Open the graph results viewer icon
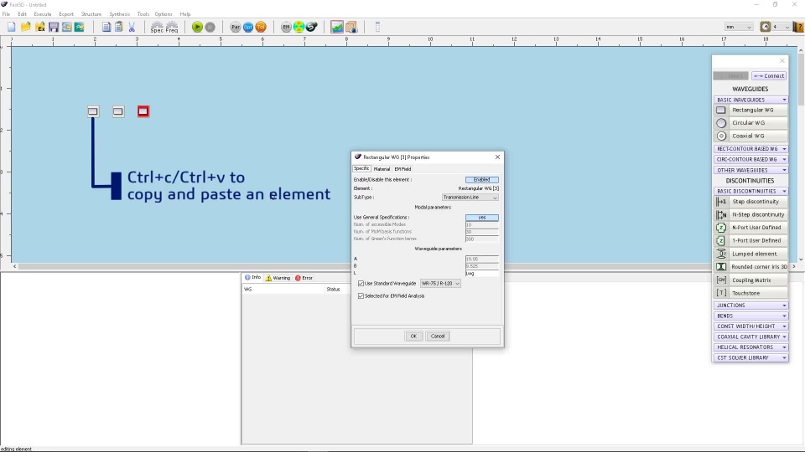The width and height of the screenshot is (805, 452). point(337,27)
